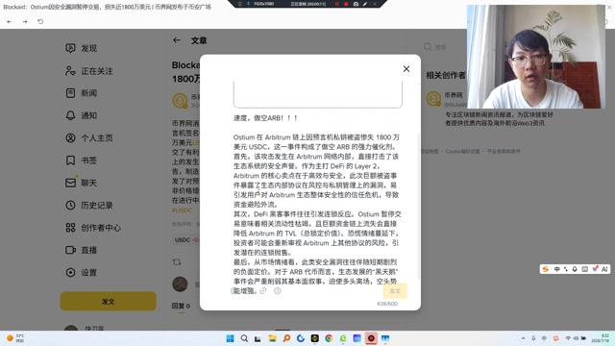The height and width of the screenshot is (346, 615).
Task: Click the repost icon under article
Action: [x=177, y=261]
